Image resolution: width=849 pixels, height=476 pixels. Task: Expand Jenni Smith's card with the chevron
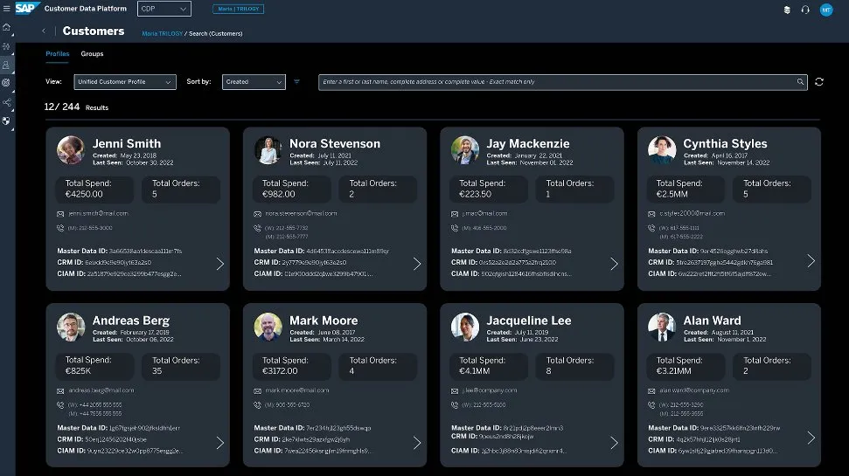pos(219,263)
